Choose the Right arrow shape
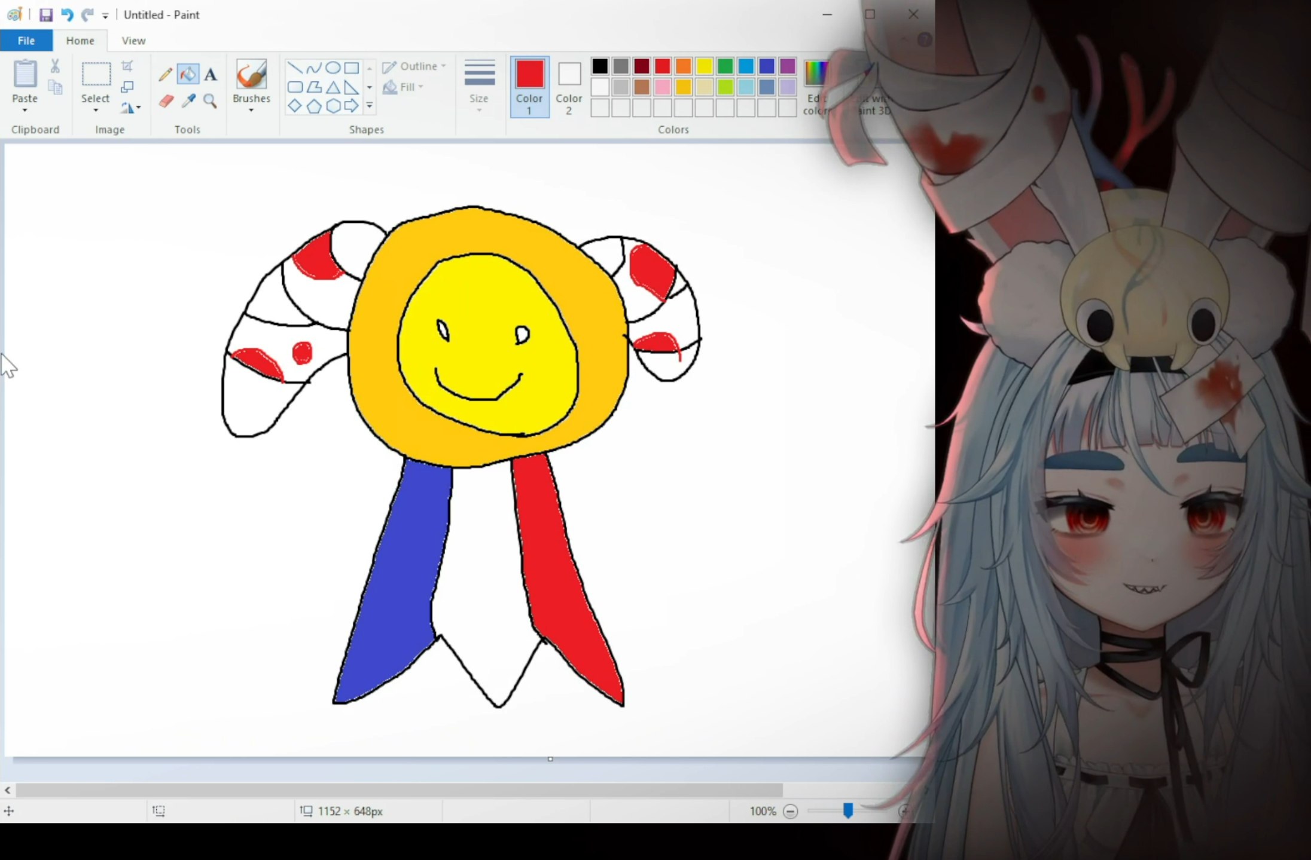The height and width of the screenshot is (860, 1311). [x=352, y=106]
